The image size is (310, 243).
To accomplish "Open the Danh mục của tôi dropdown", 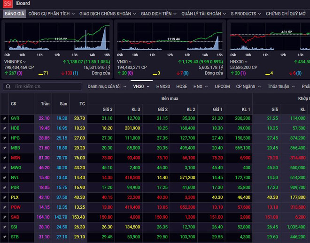I will point(107,87).
